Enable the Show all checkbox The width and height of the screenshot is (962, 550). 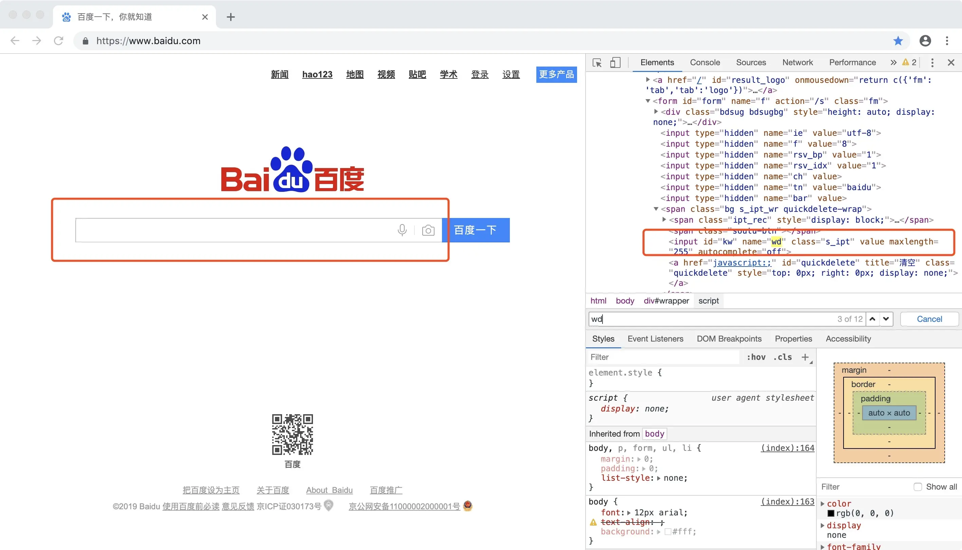click(918, 487)
